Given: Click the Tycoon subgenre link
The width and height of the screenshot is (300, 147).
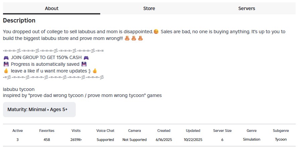Looking at the screenshot, I should (281, 139).
